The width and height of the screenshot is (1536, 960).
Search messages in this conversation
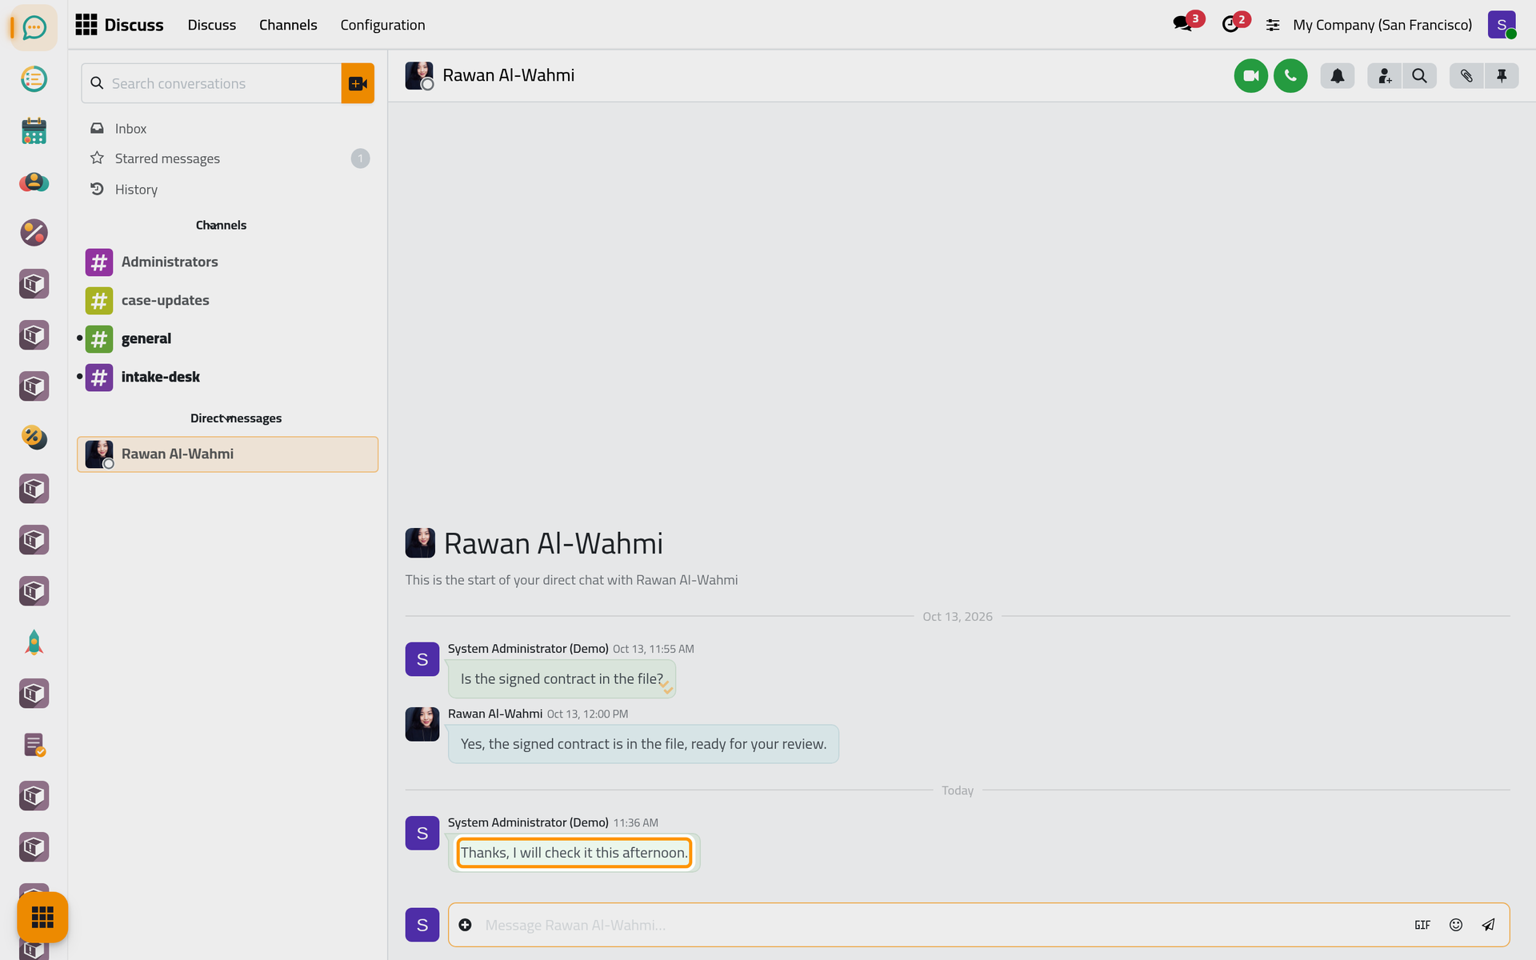click(1419, 76)
